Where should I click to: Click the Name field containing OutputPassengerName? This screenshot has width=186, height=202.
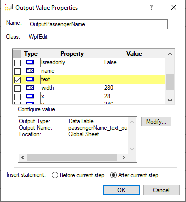(x=98, y=24)
